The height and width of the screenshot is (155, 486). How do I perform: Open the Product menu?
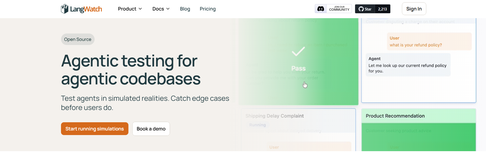127,9
